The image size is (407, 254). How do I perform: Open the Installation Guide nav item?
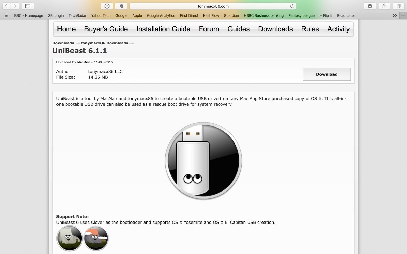[x=163, y=29]
